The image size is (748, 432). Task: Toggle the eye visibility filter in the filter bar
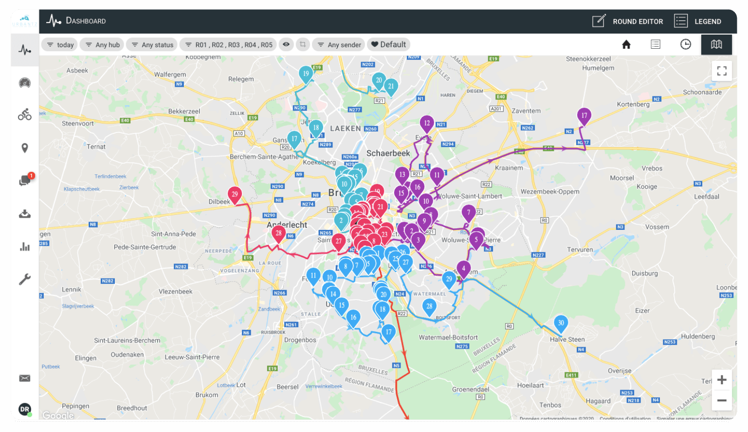click(x=286, y=44)
